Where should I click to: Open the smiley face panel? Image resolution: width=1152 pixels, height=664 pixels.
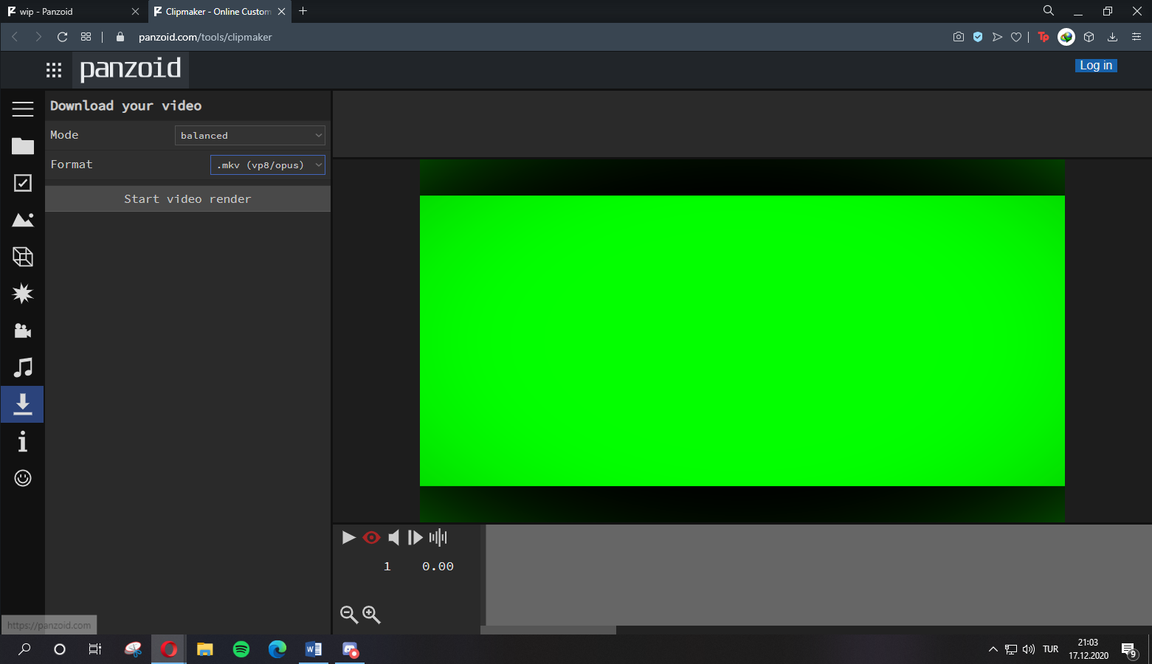(23, 478)
